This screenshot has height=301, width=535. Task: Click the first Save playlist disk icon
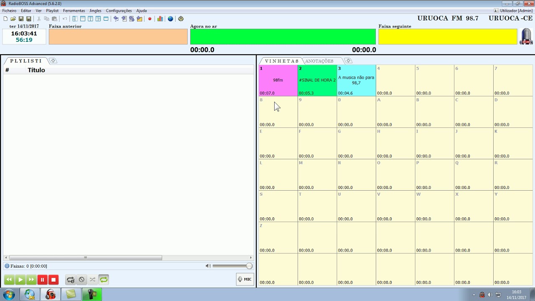pos(21,19)
